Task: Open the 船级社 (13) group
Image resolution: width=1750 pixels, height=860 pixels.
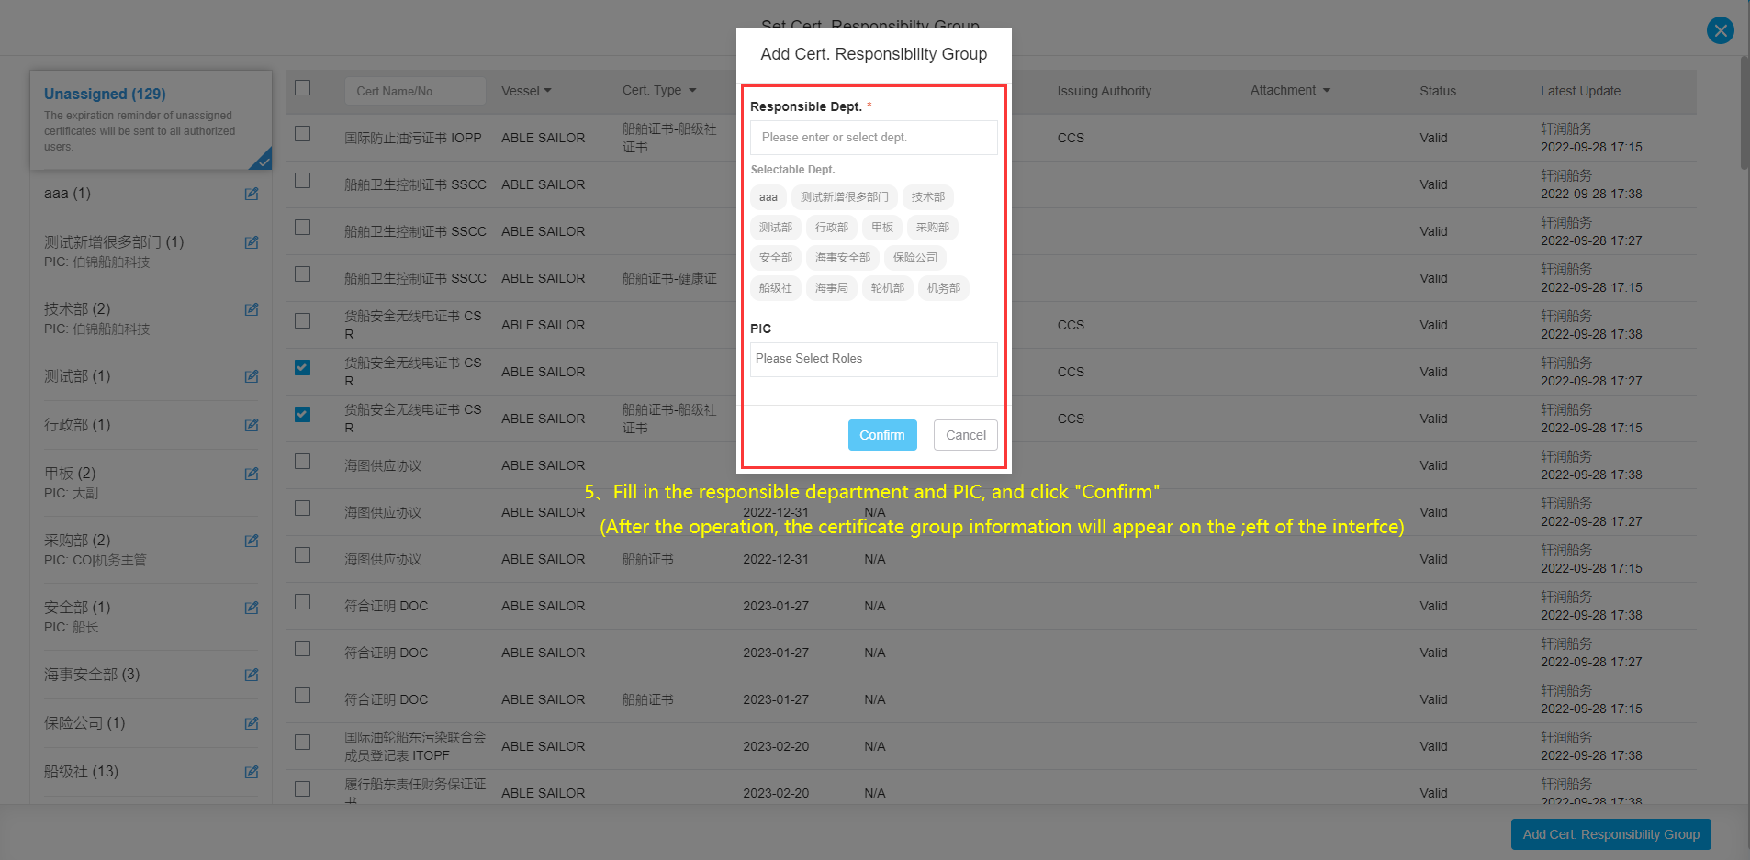Action: tap(81, 772)
